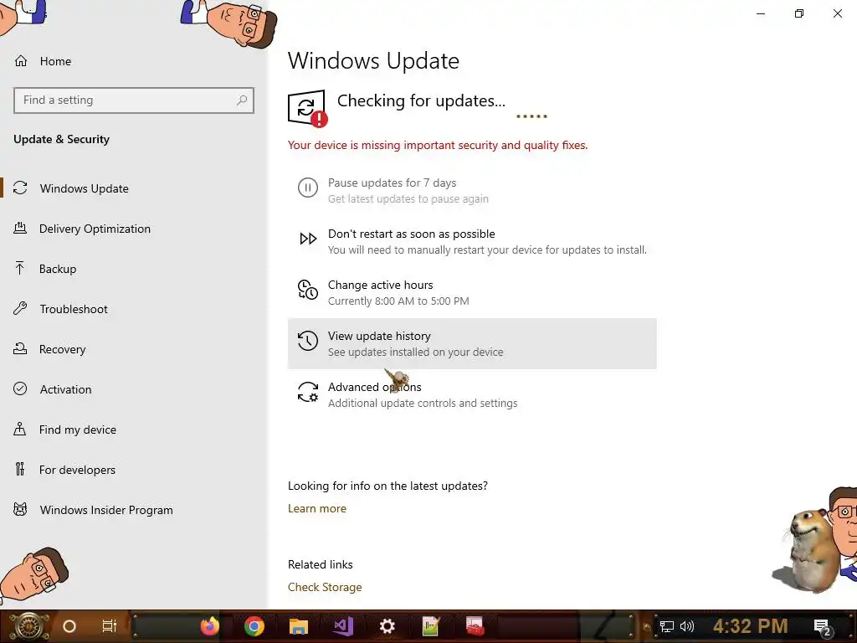
Task: Open the steampunk Start button
Action: [28, 626]
